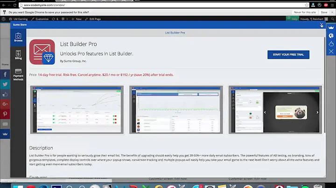Click the WordPress admin bar search icon
Viewport: 336px width, 188px height.
pyautogui.click(x=332, y=19)
